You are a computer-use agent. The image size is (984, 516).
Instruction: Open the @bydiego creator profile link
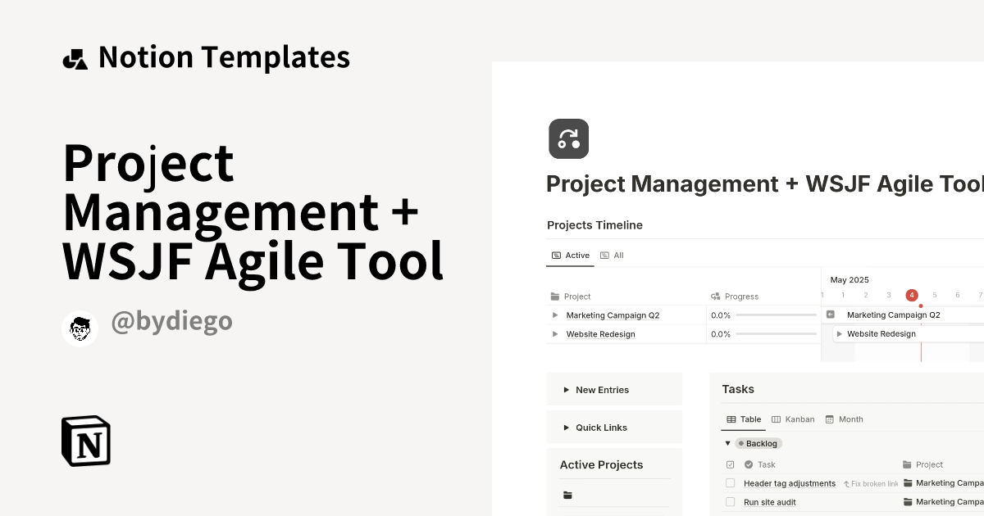[x=171, y=322]
